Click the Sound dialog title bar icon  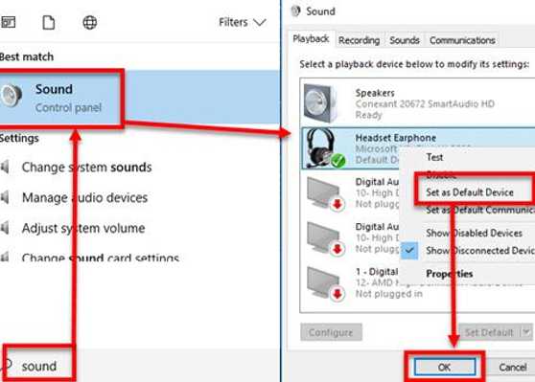(x=295, y=11)
